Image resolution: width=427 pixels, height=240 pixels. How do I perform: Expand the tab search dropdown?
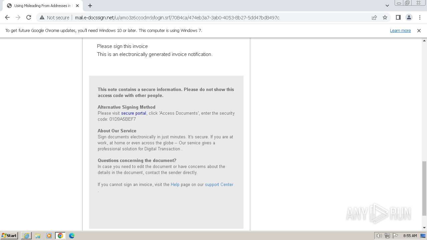(387, 6)
